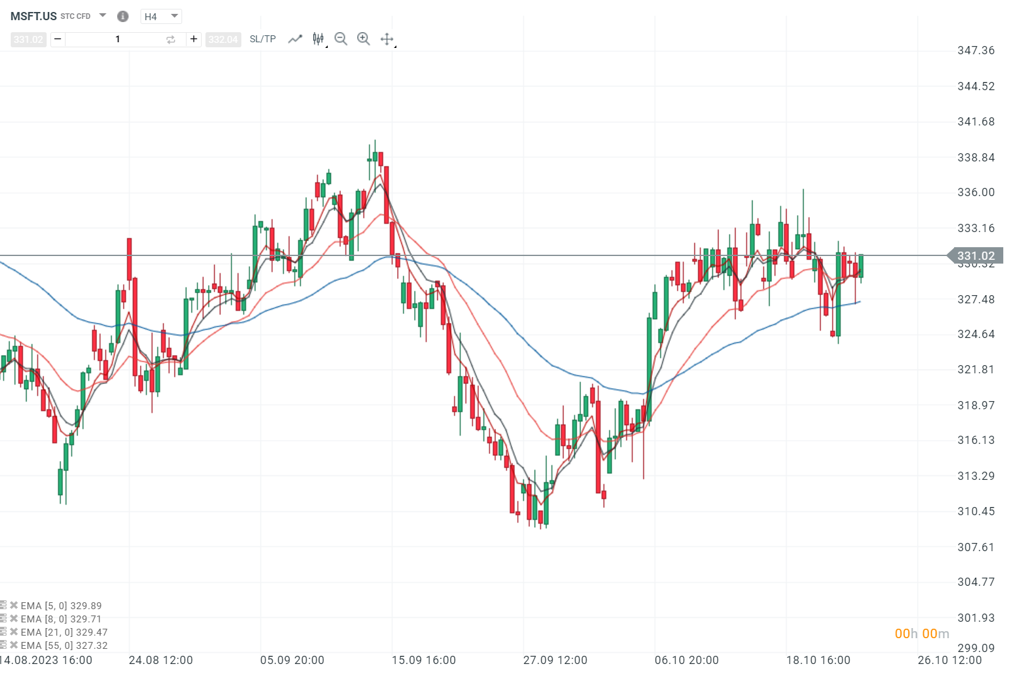Zoom out the chart with magnifier minus

tap(341, 39)
